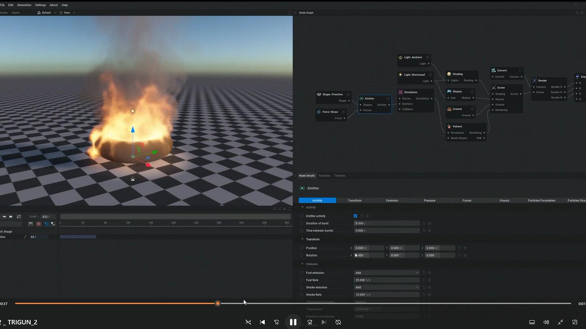Screen dimensions: 586x329
Task: Click the Shape: Primitive node icon
Action: click(319, 94)
